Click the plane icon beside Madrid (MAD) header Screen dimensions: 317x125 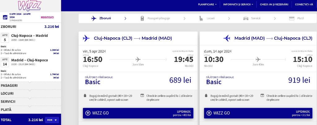pos(227,38)
